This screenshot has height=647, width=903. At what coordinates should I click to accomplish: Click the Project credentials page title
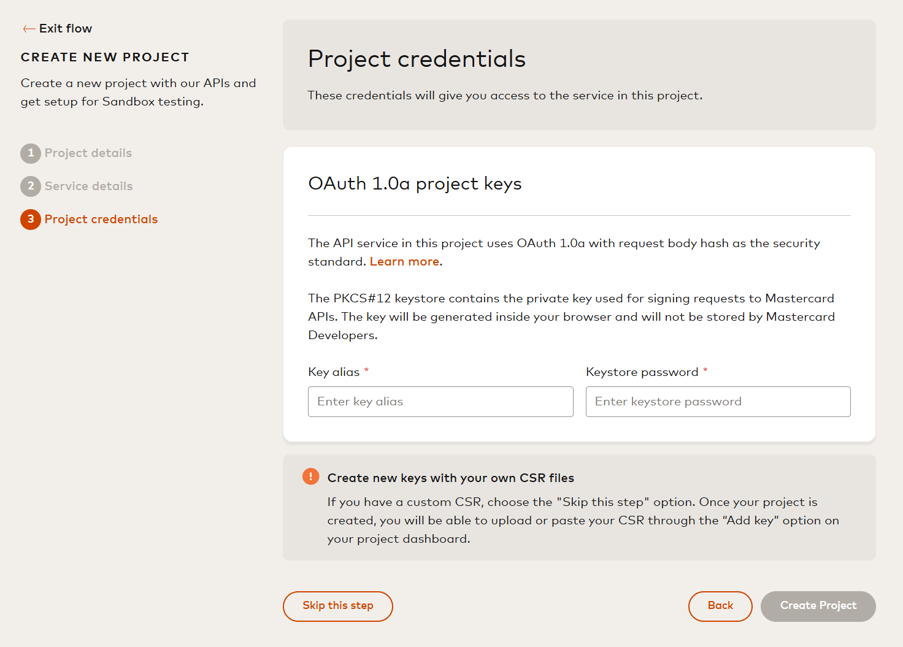417,59
